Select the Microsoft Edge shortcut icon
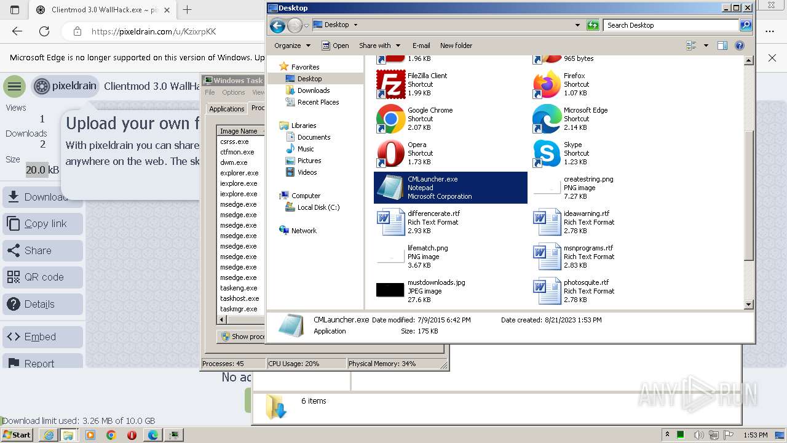The height and width of the screenshot is (443, 787). click(547, 119)
